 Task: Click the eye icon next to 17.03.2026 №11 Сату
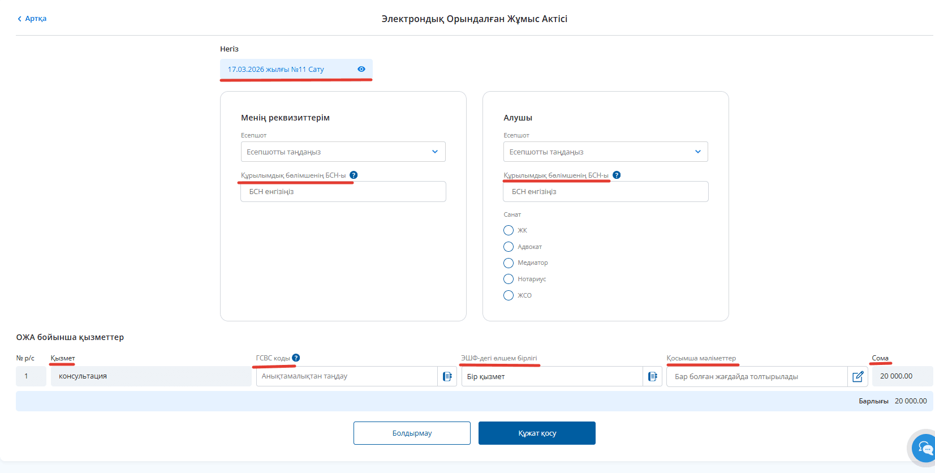pyautogui.click(x=361, y=69)
